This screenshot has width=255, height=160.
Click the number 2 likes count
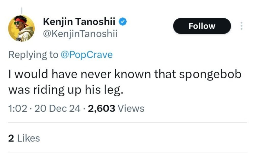[11, 138]
